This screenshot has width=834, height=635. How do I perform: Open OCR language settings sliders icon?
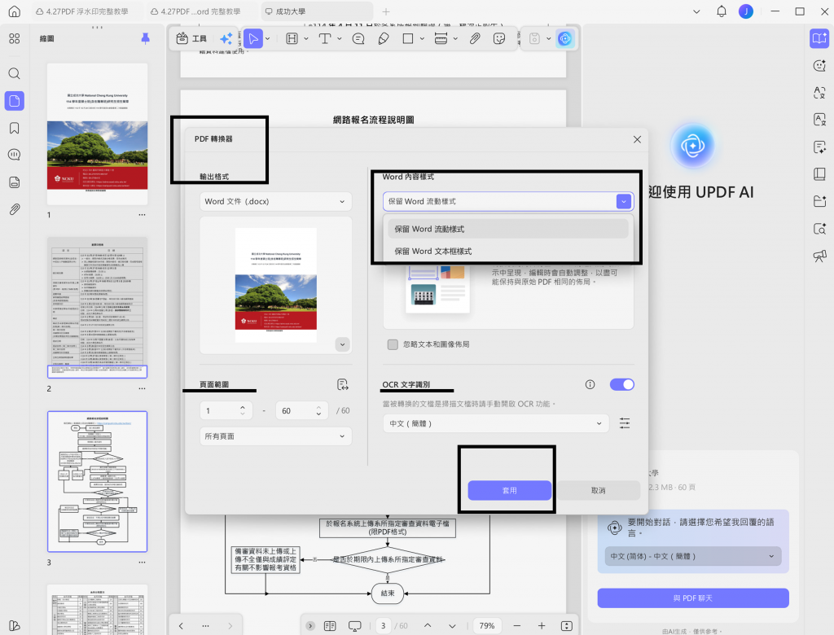tap(625, 423)
